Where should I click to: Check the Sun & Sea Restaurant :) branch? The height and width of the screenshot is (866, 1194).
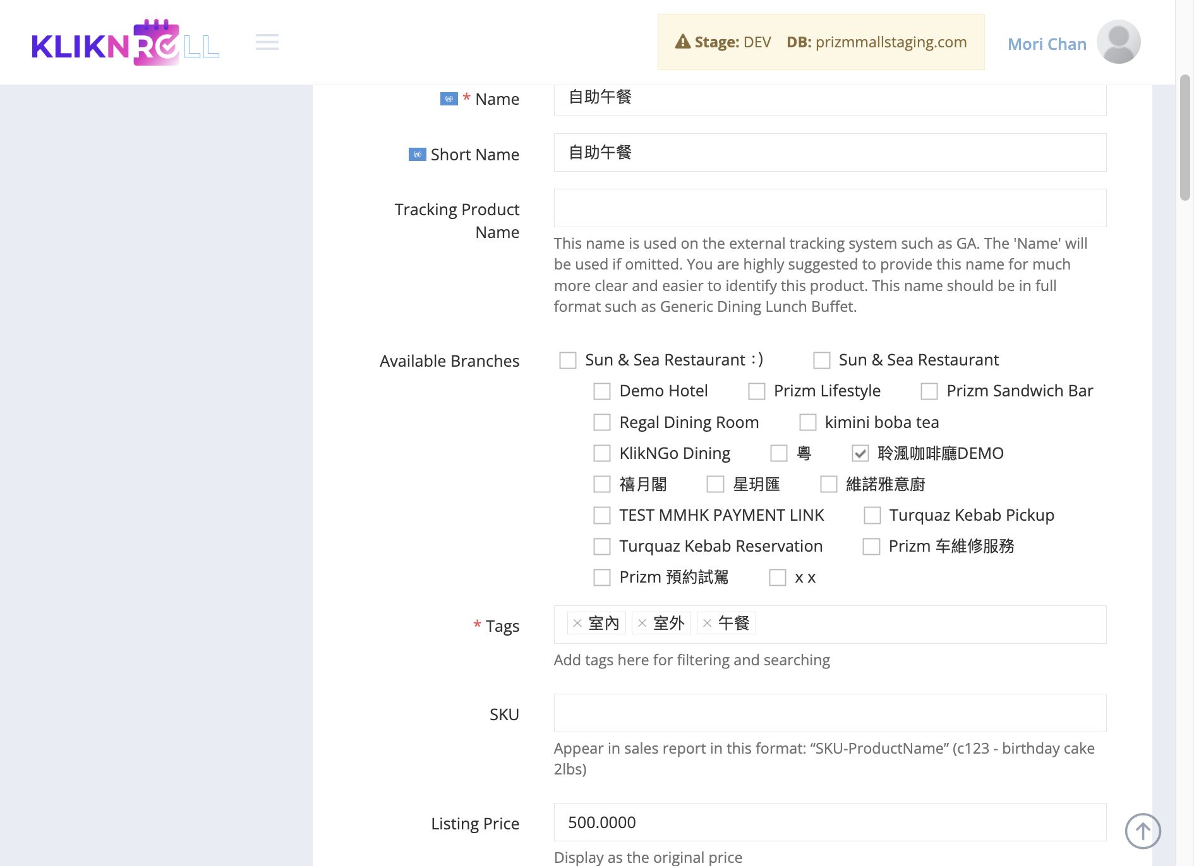point(568,360)
